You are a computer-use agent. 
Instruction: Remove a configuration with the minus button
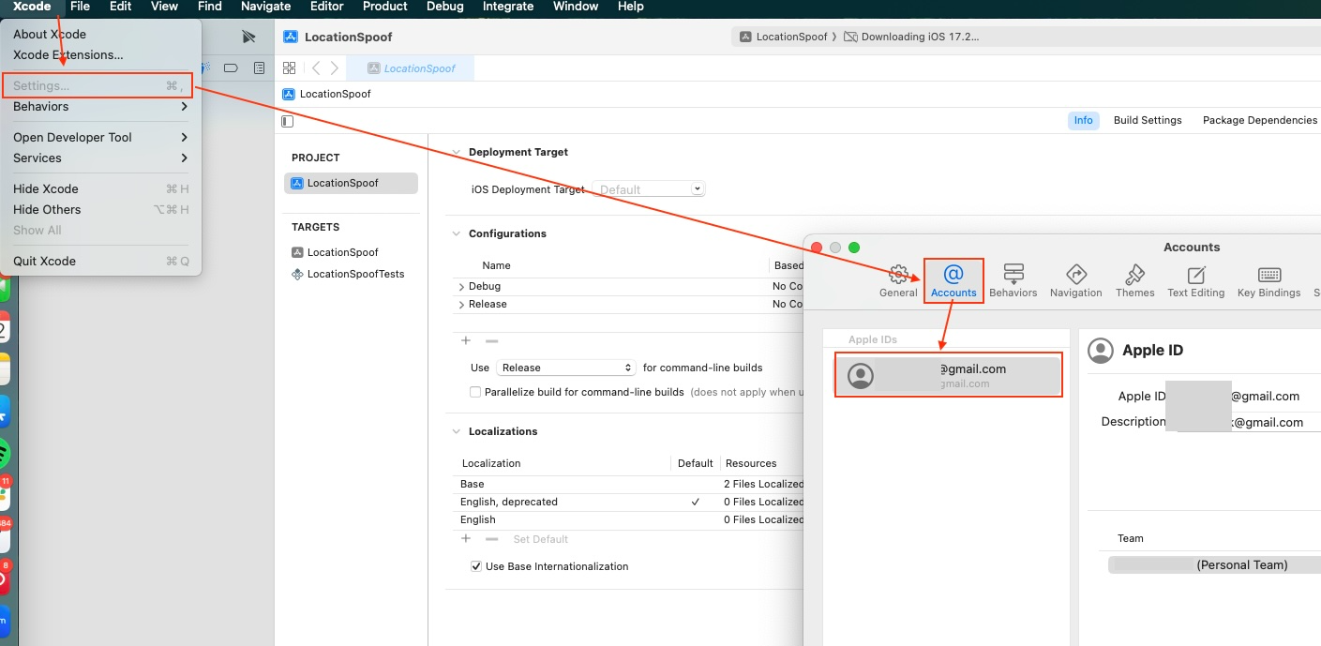click(x=491, y=341)
